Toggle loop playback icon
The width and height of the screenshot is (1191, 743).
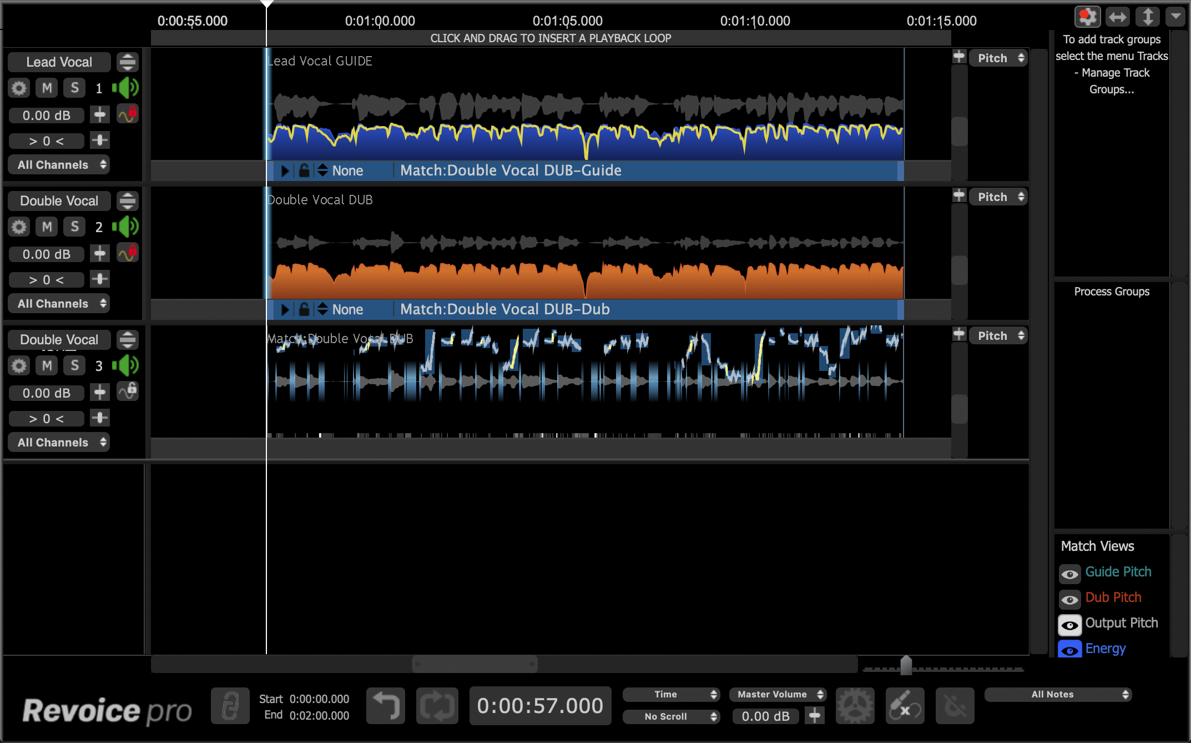[437, 706]
